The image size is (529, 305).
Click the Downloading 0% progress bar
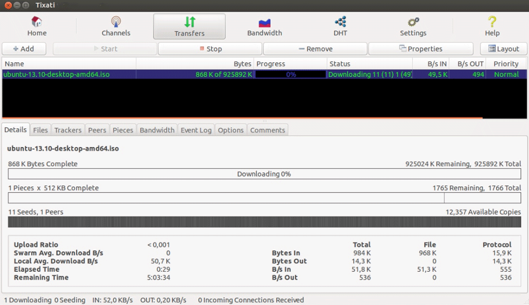(264, 174)
